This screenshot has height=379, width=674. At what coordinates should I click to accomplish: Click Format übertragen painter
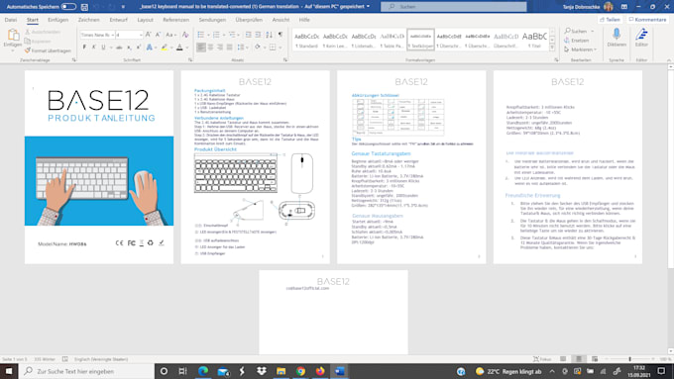pyautogui.click(x=48, y=50)
